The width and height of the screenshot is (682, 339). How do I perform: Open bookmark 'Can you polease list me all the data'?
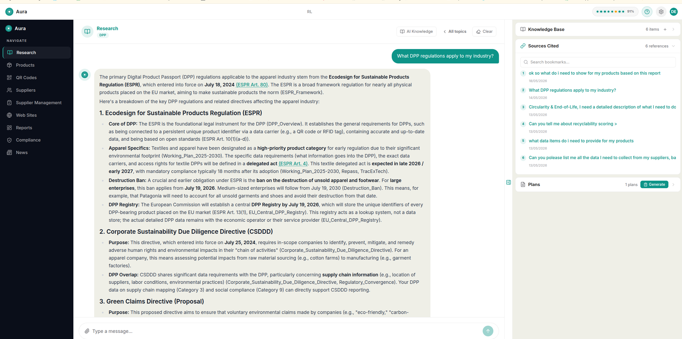(602, 158)
